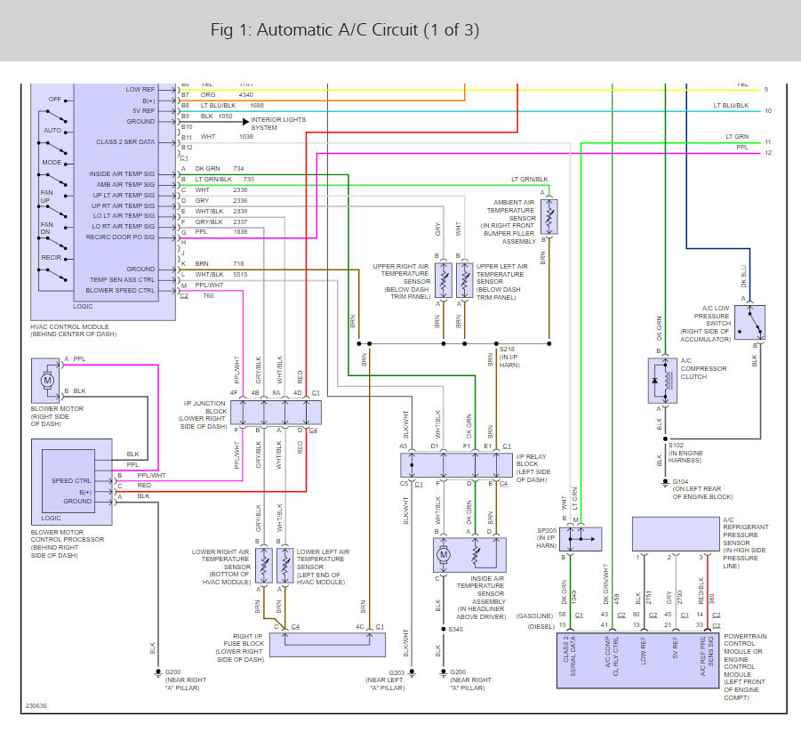Click the BRN 718 wire label
This screenshot has width=801, height=740.
pos(220,263)
